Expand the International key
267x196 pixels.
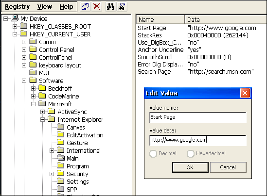52,151
